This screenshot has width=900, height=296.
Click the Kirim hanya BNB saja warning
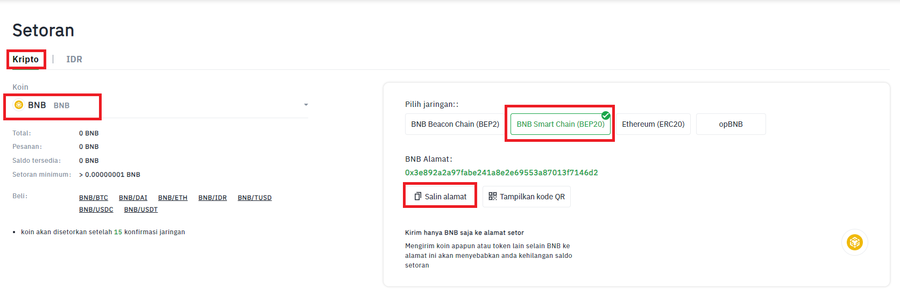pos(464,233)
